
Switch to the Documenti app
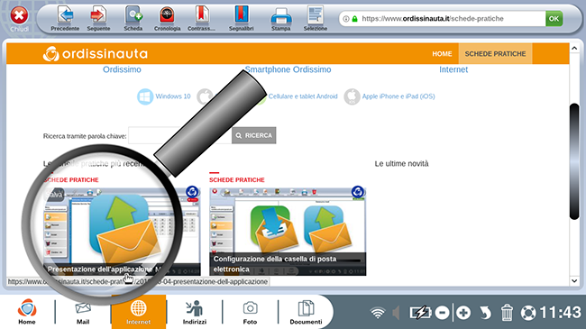pyautogui.click(x=306, y=312)
